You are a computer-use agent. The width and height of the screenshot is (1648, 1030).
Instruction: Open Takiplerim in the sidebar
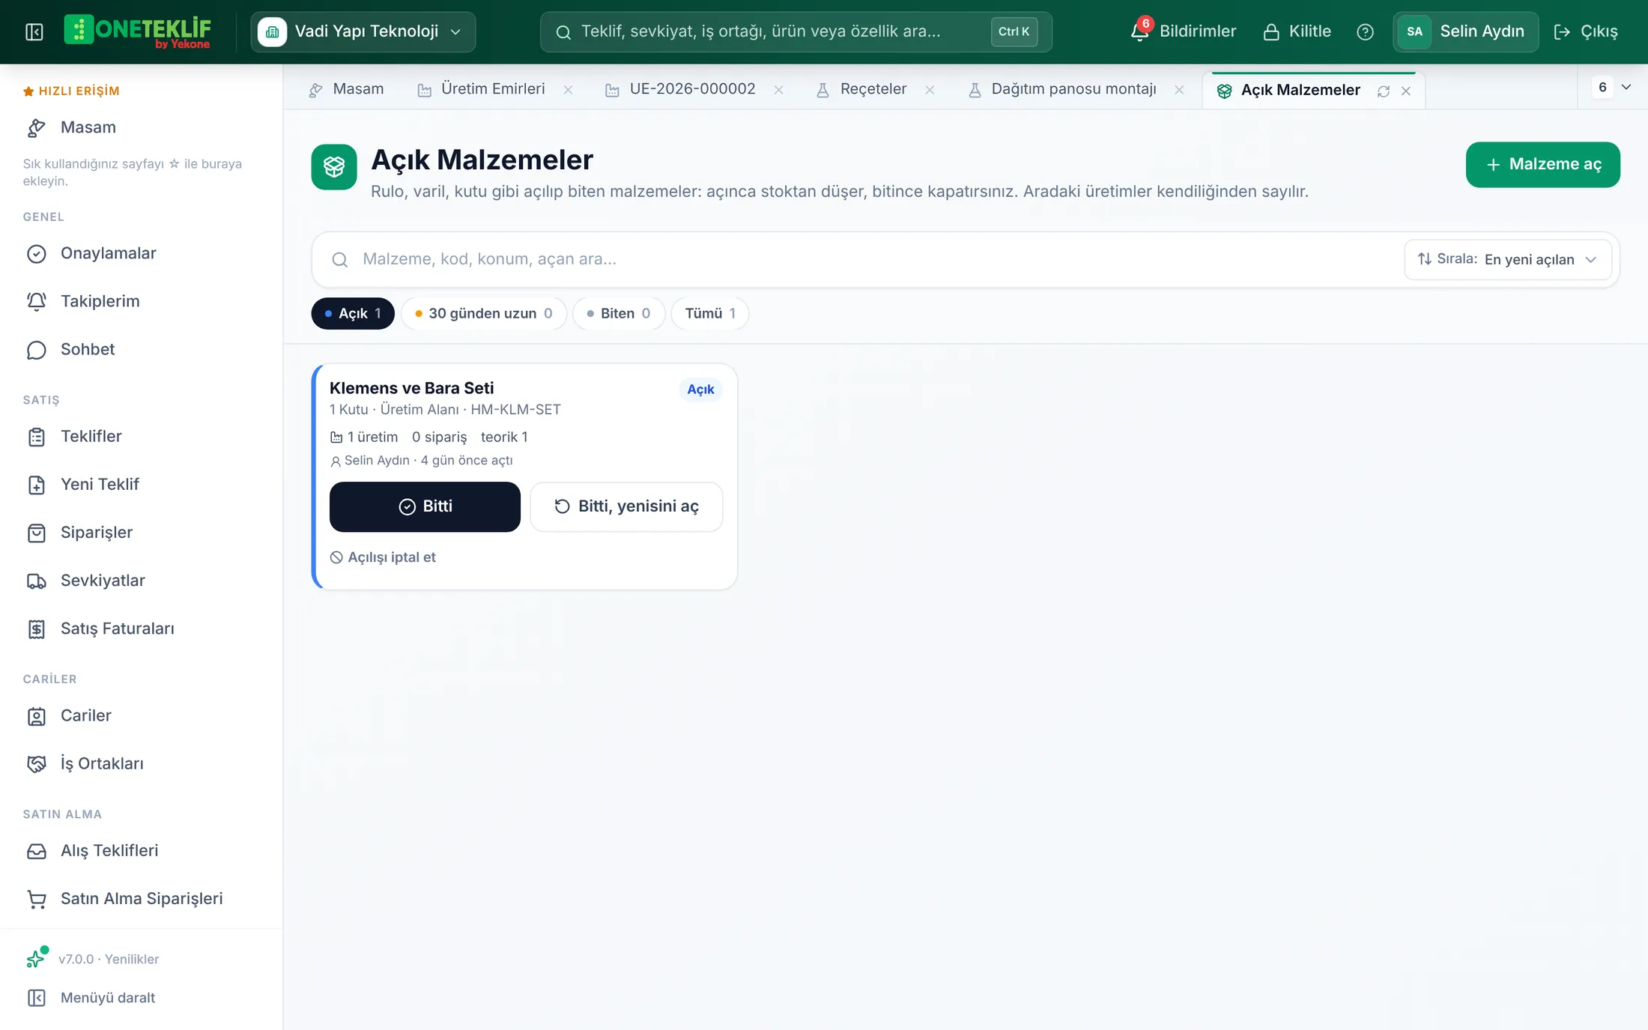point(142,301)
